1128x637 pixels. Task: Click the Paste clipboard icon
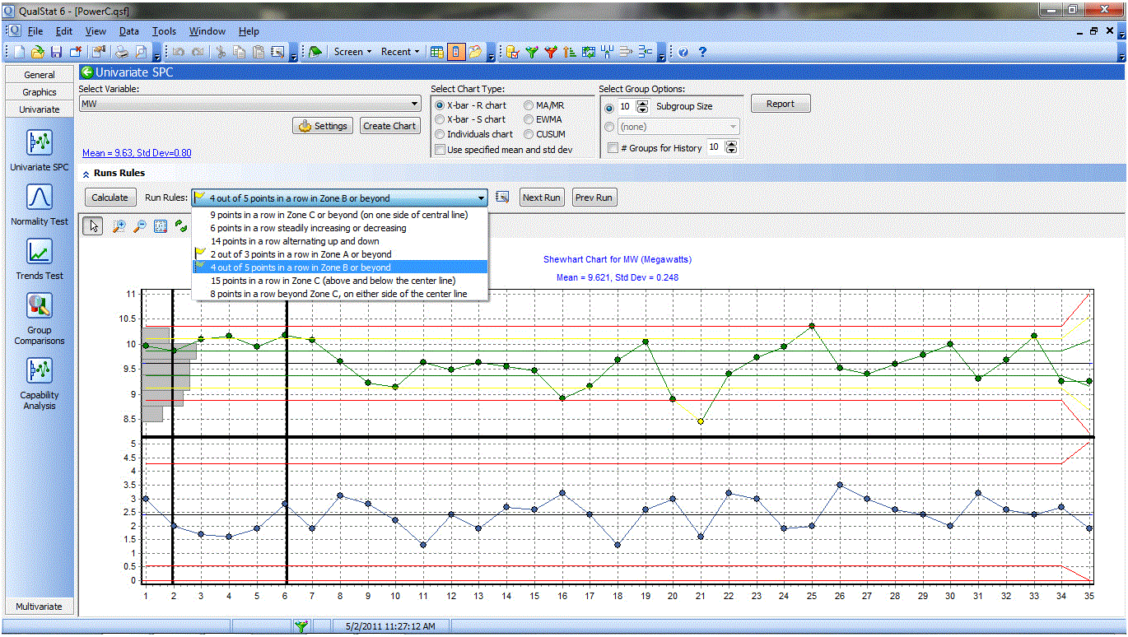click(x=258, y=52)
